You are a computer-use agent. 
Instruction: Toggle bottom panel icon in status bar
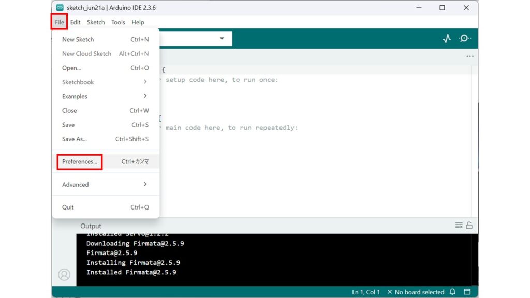click(467, 292)
